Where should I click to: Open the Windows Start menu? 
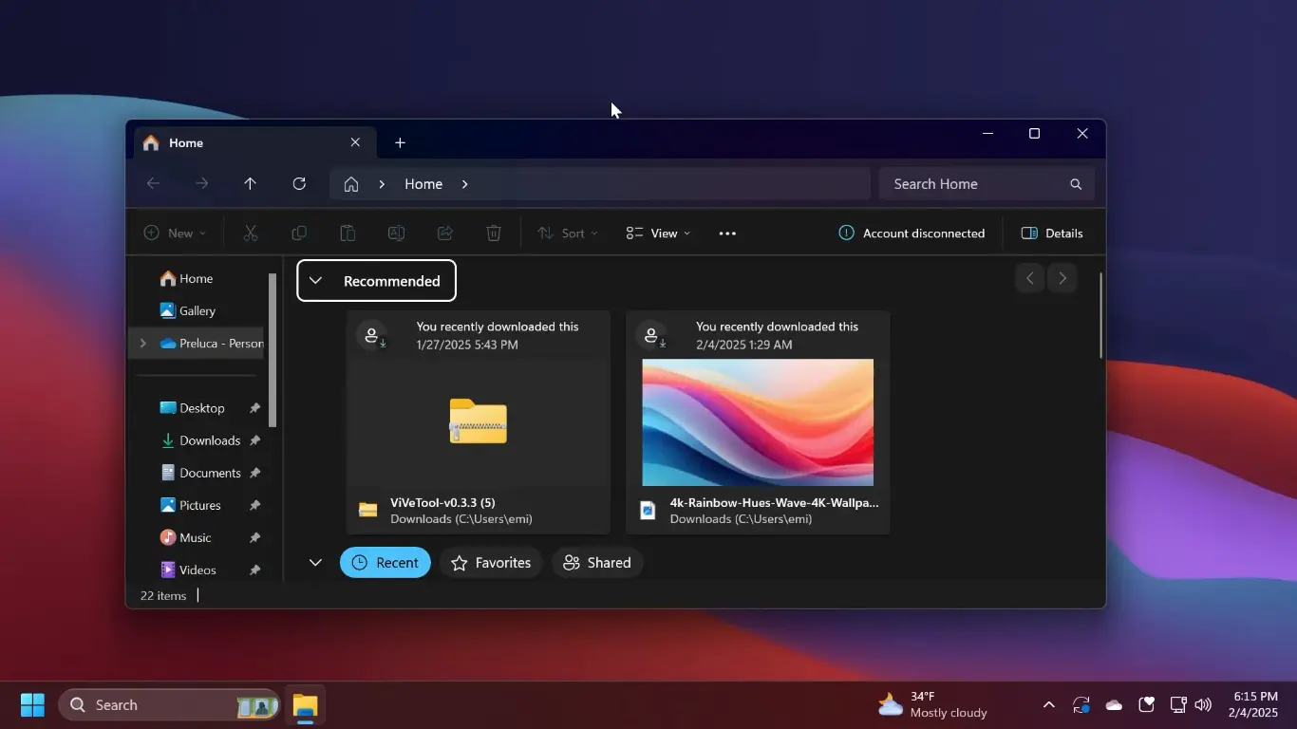[32, 705]
